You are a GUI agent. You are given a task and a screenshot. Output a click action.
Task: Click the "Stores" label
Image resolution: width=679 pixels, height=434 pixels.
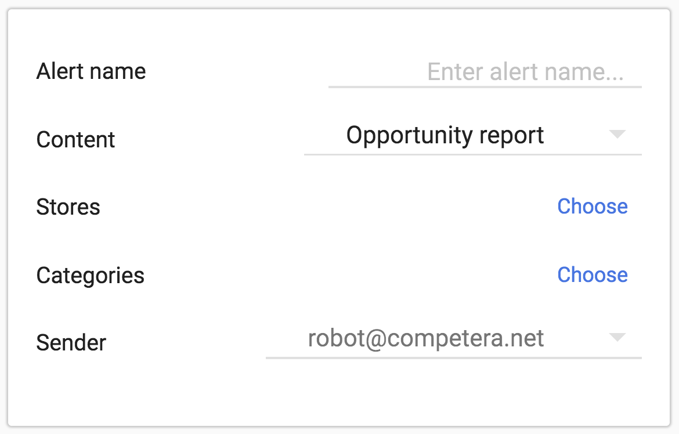[x=68, y=207]
